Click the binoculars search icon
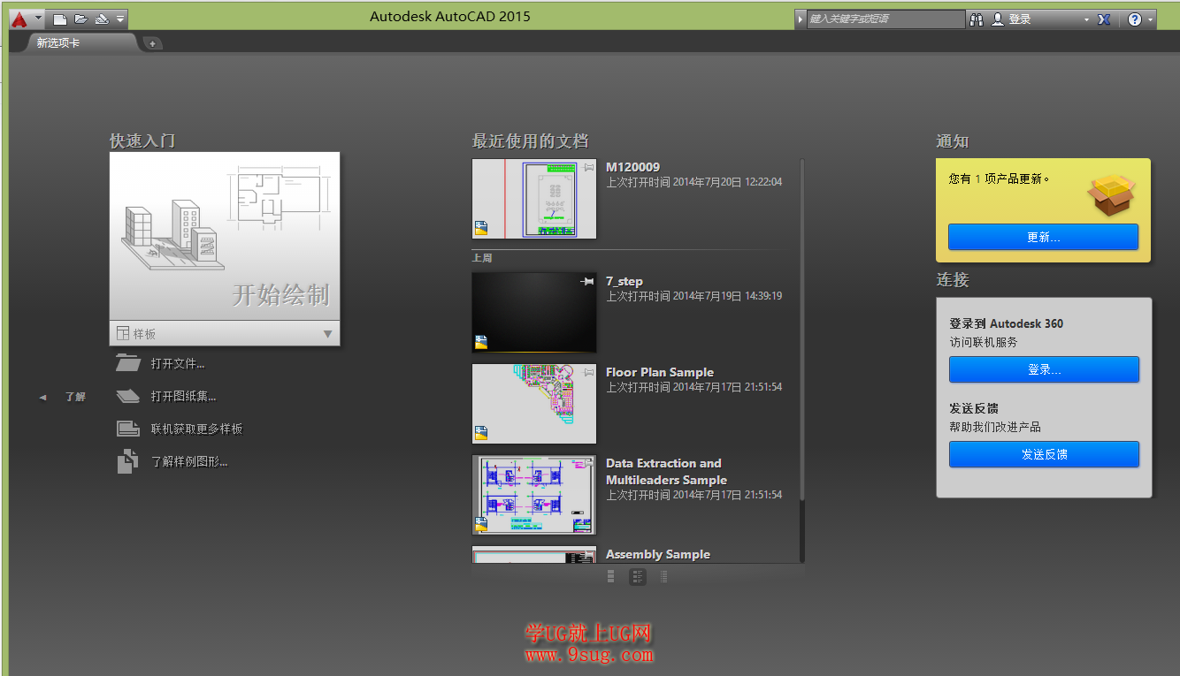 [977, 19]
